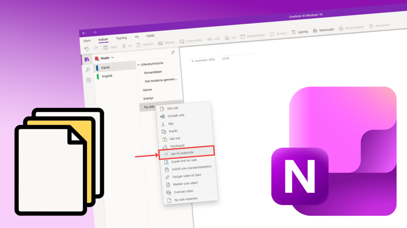Switch to the Tegning tab
Viewport: 407px width, 228px height.
point(121,38)
